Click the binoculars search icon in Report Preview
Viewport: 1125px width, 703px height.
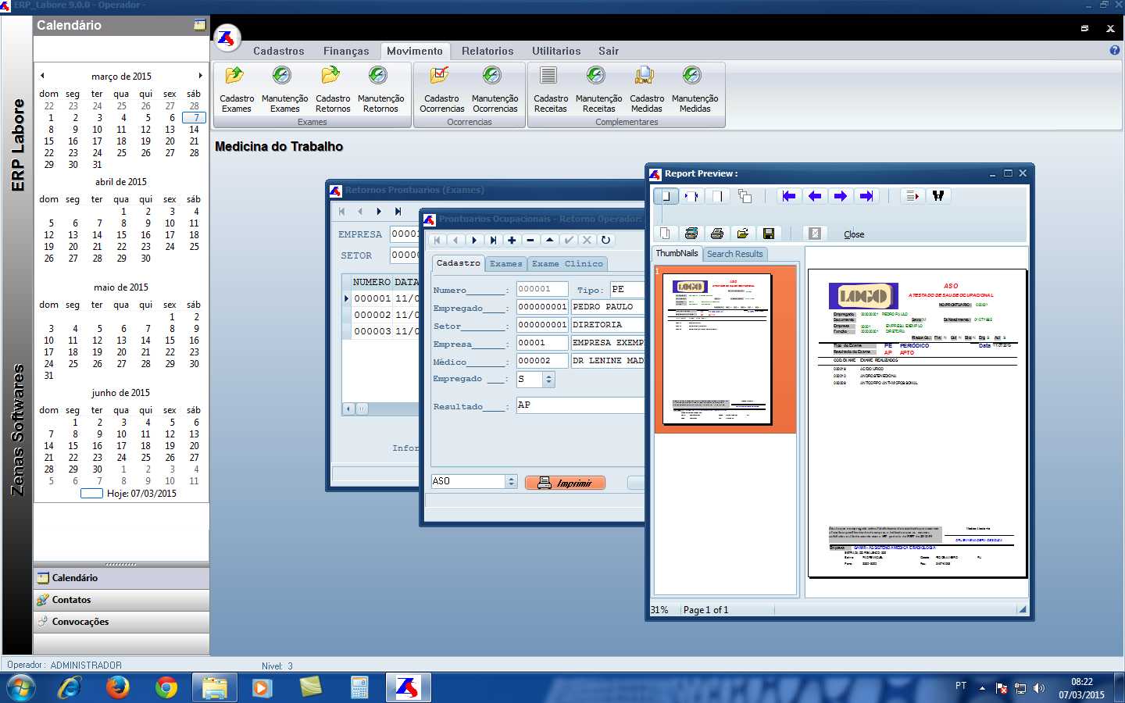[x=937, y=196]
